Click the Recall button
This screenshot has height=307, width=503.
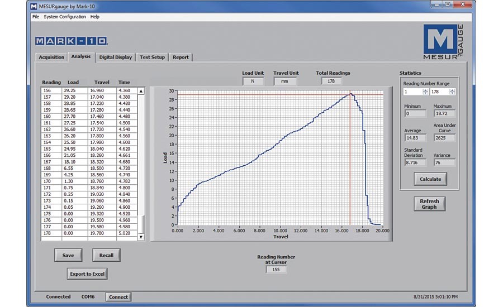(x=106, y=255)
